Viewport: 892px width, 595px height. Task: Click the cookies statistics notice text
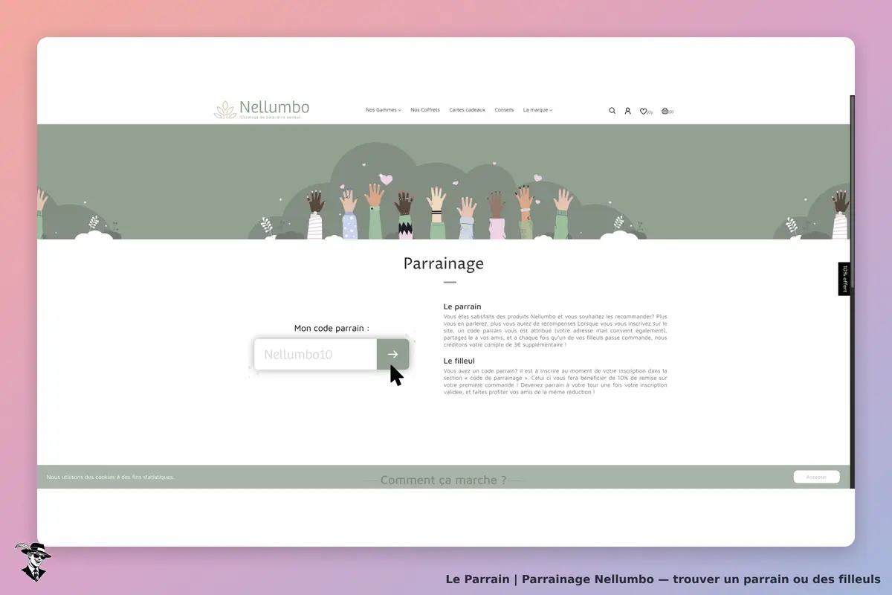click(111, 477)
